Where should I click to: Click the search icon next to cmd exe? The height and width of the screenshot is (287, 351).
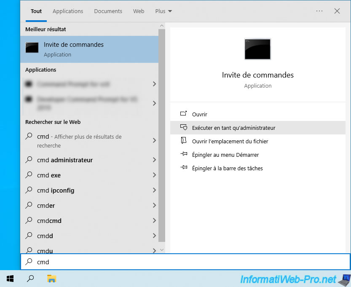coord(29,175)
